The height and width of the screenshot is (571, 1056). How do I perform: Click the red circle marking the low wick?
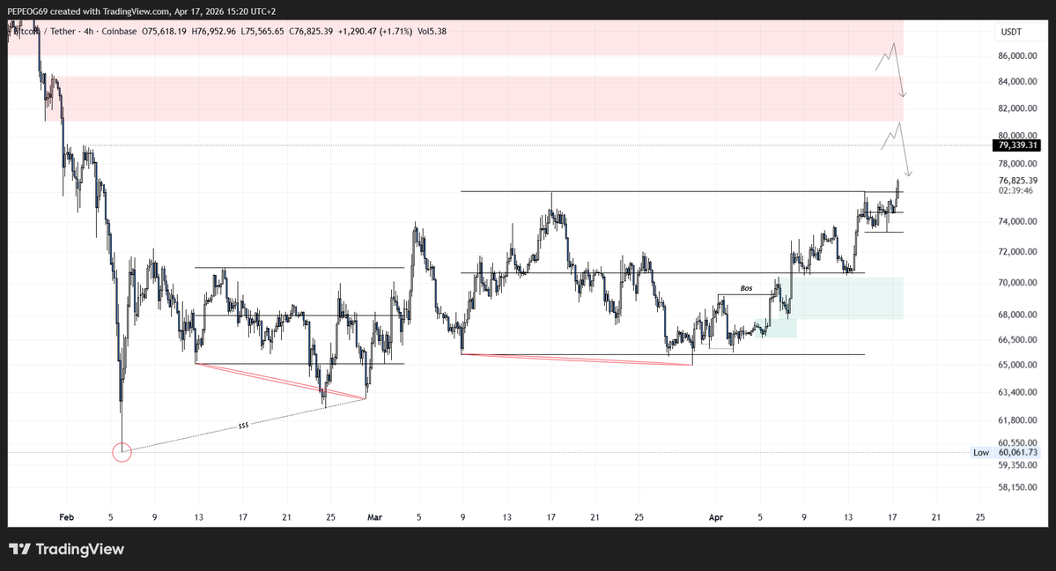coord(122,453)
